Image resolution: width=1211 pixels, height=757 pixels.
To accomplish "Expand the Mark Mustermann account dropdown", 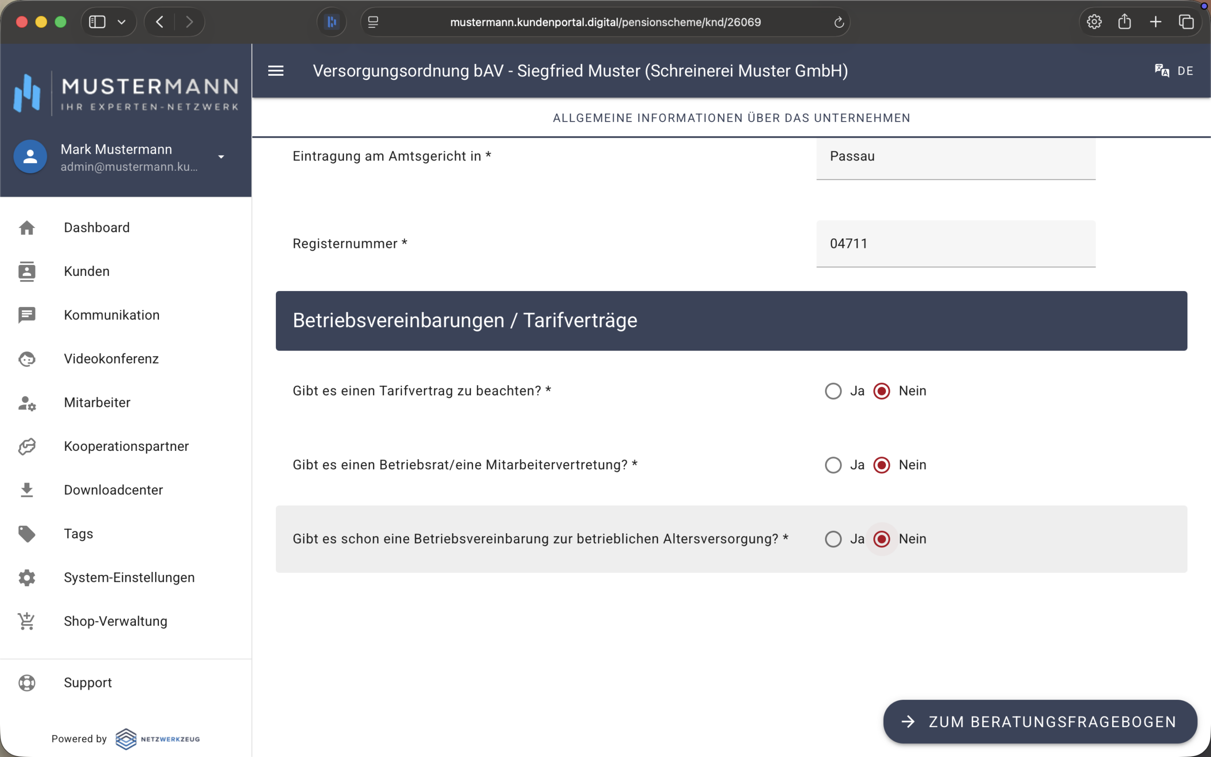I will pyautogui.click(x=221, y=157).
